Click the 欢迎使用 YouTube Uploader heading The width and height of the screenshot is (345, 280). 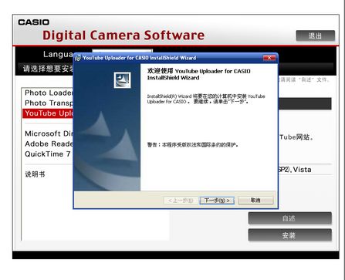pyautogui.click(x=198, y=74)
